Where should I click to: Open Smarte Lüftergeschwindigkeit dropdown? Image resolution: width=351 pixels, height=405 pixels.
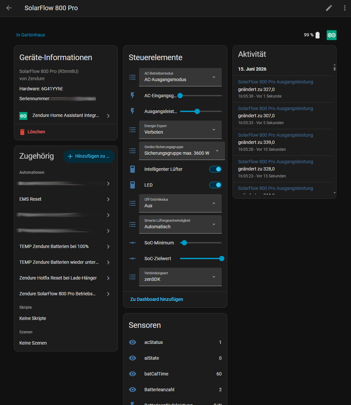click(180, 224)
